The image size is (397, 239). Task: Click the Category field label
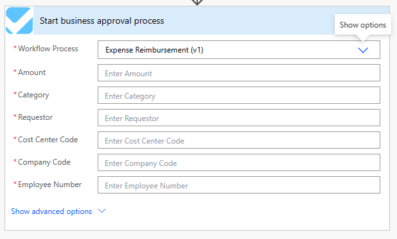(x=33, y=95)
